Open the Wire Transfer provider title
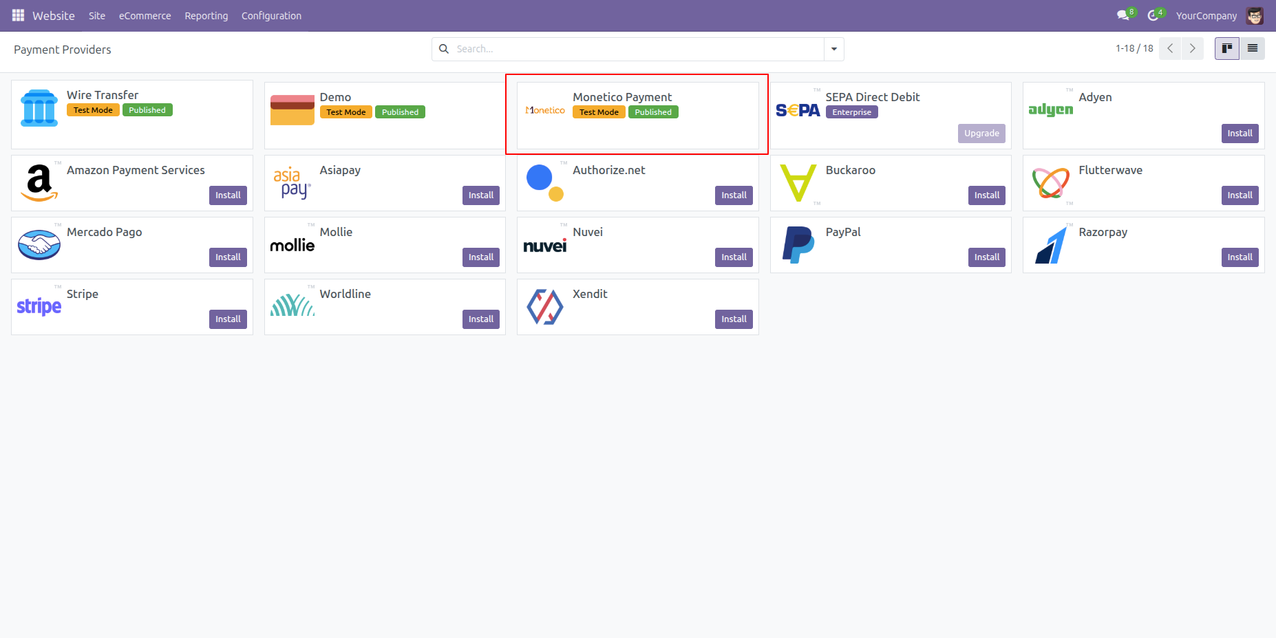The image size is (1276, 638). (x=103, y=95)
